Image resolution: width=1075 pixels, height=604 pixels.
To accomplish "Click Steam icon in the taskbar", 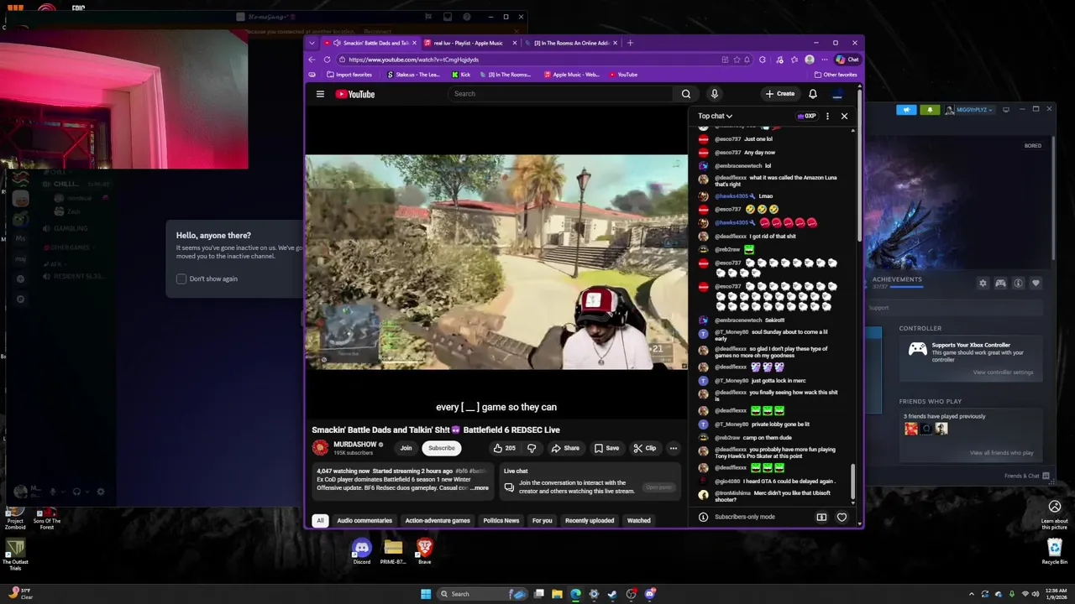I will [611, 594].
